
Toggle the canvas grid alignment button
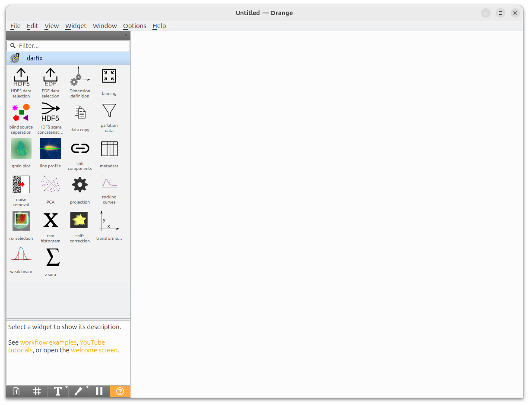point(37,391)
